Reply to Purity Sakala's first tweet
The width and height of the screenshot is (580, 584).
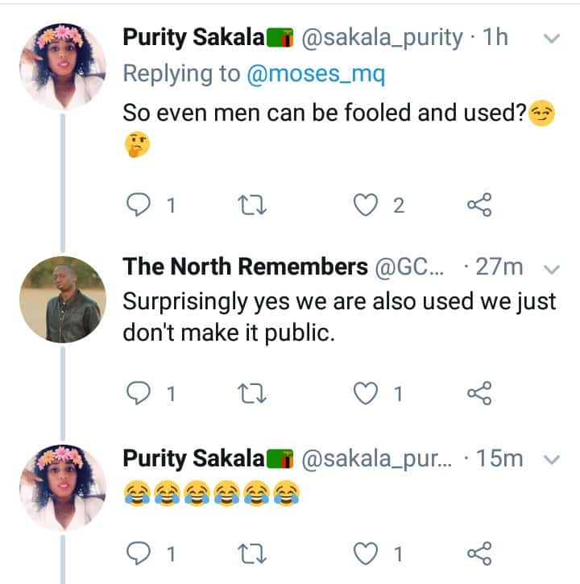pos(141,206)
